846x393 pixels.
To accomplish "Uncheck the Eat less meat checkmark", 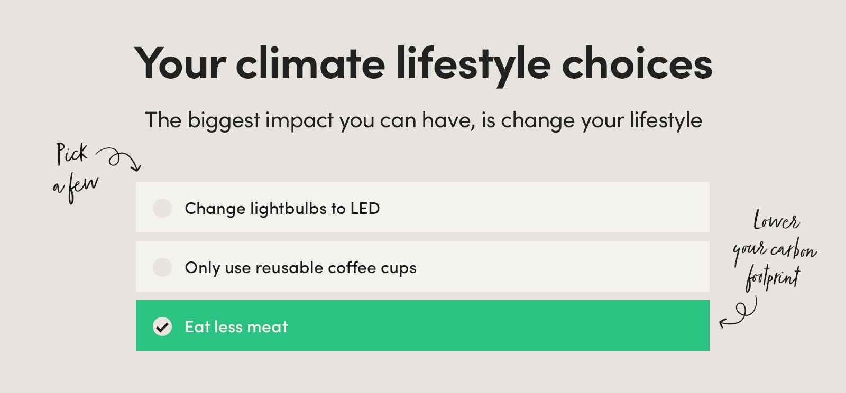I will (162, 326).
